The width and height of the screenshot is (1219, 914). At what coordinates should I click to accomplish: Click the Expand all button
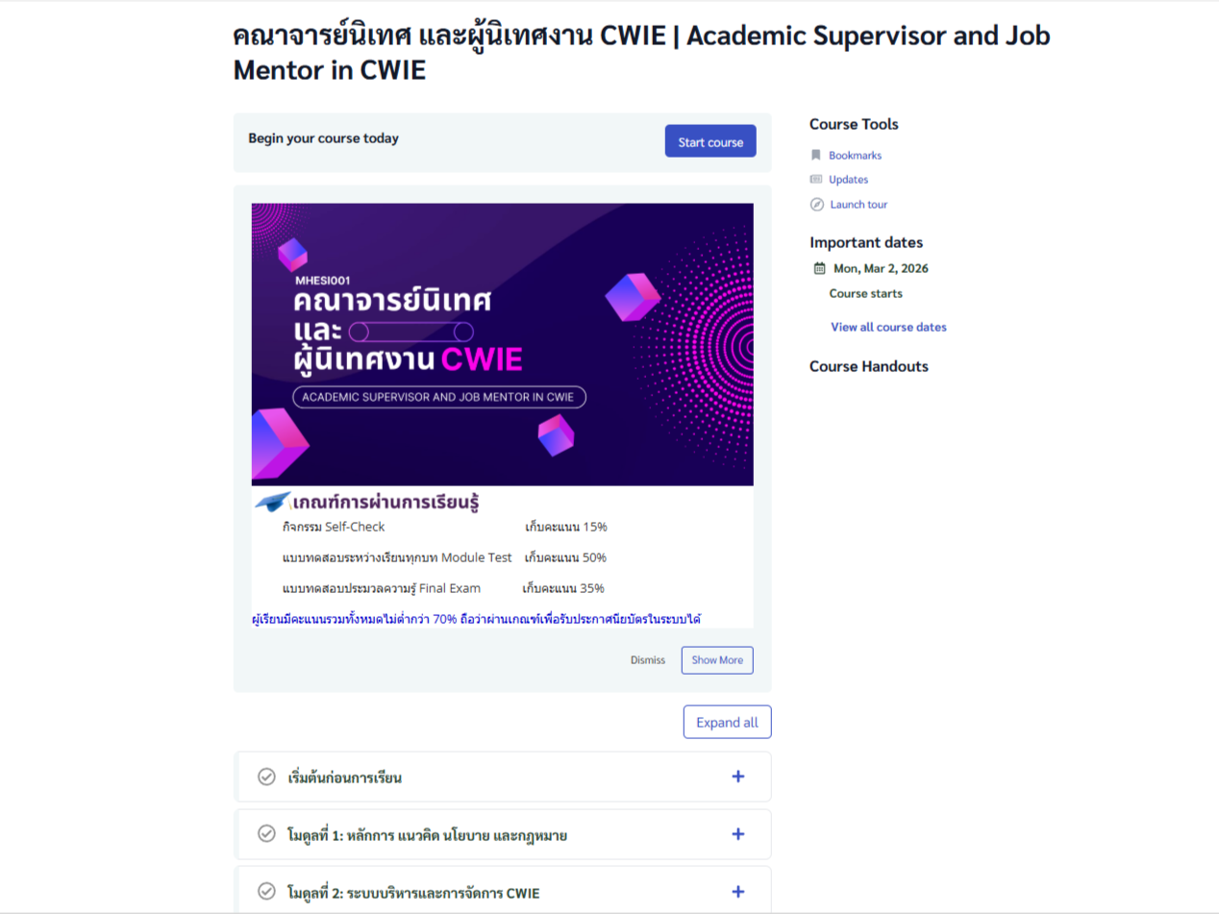click(727, 723)
